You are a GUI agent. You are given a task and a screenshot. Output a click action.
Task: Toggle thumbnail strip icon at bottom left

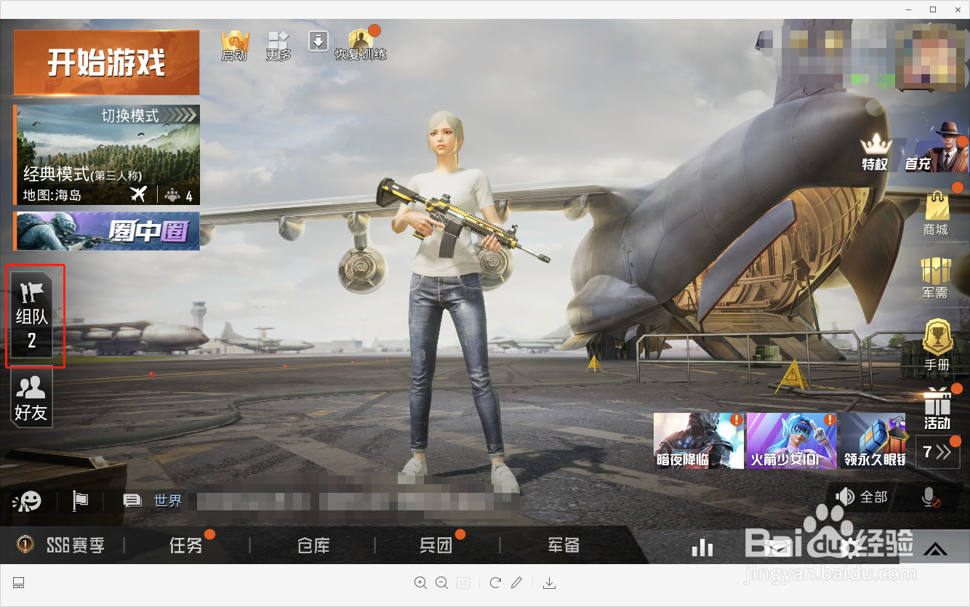(x=19, y=582)
